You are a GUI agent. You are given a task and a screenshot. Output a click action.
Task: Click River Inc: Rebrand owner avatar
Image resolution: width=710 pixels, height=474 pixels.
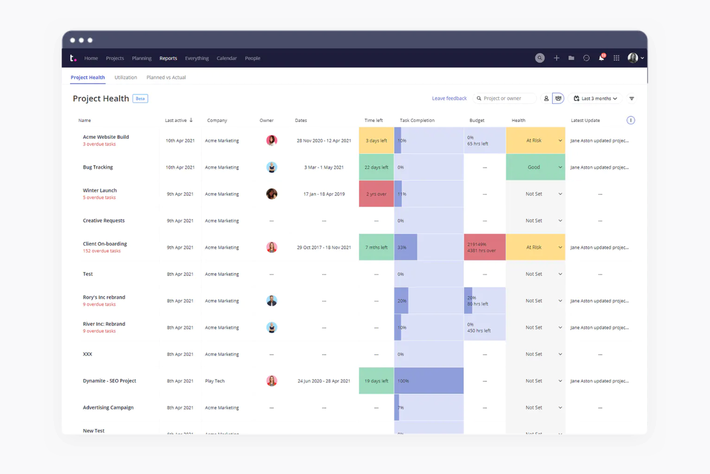(272, 328)
